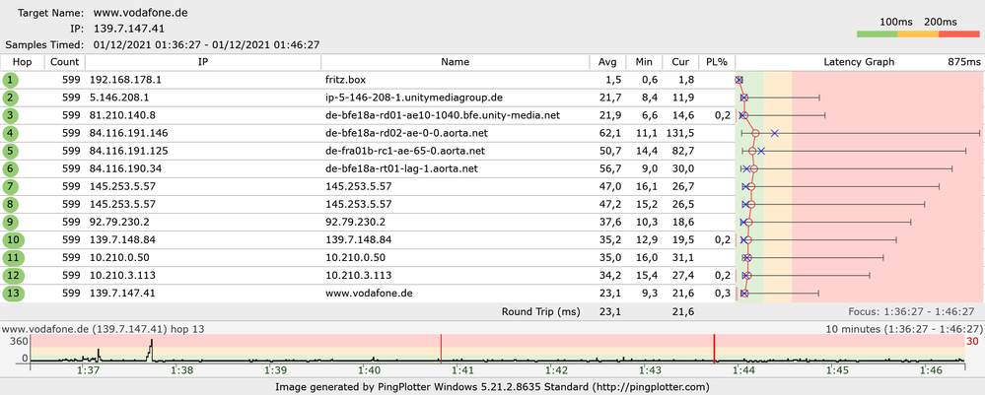Screen dimensions: 985x395
Task: Sort by the Name column header
Action: (455, 62)
